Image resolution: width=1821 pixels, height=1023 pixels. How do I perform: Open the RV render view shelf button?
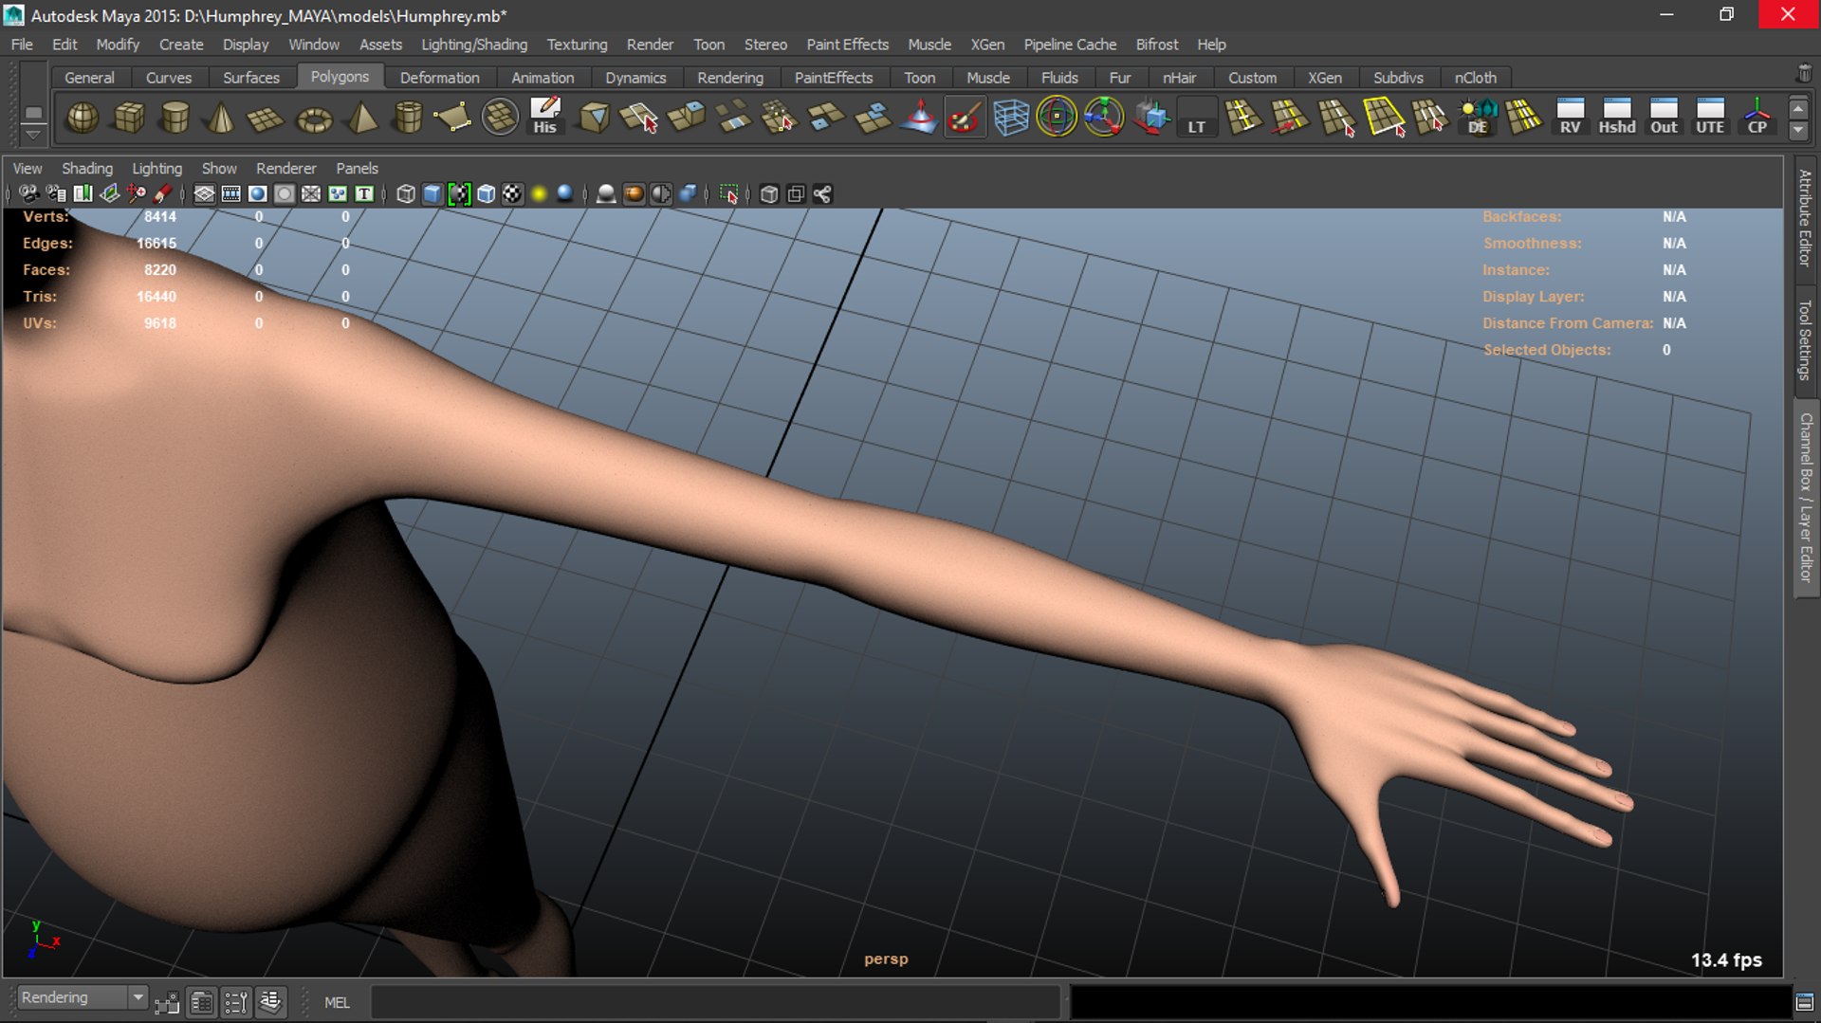coord(1571,118)
